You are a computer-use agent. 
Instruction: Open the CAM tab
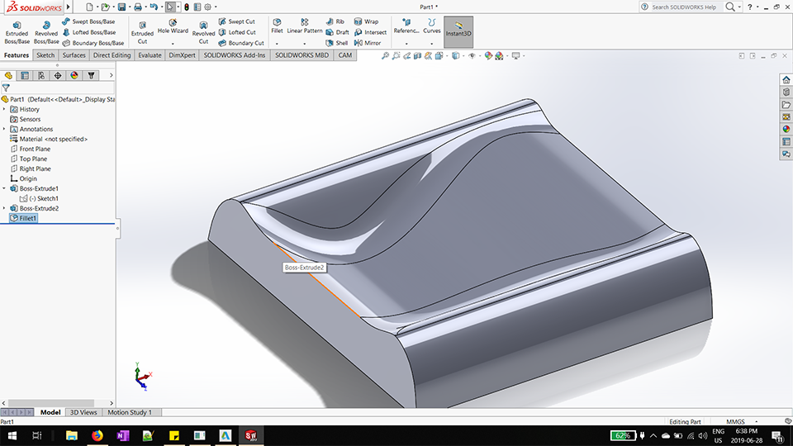(345, 55)
